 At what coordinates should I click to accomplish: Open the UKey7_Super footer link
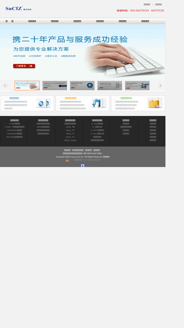coord(70,140)
